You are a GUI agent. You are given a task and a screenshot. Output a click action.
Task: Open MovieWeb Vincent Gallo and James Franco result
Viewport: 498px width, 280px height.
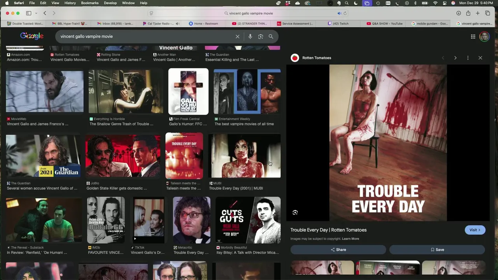[44, 92]
